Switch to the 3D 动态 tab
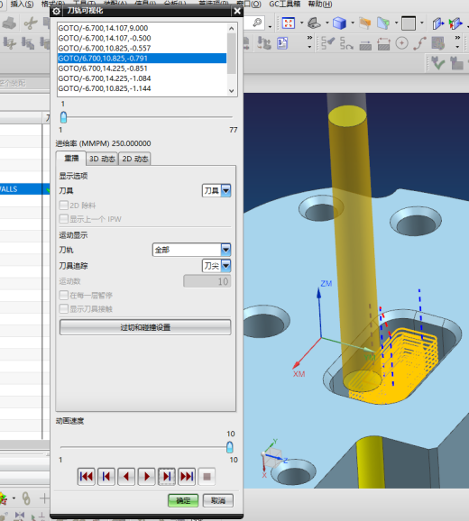This screenshot has width=469, height=521. tap(102, 159)
